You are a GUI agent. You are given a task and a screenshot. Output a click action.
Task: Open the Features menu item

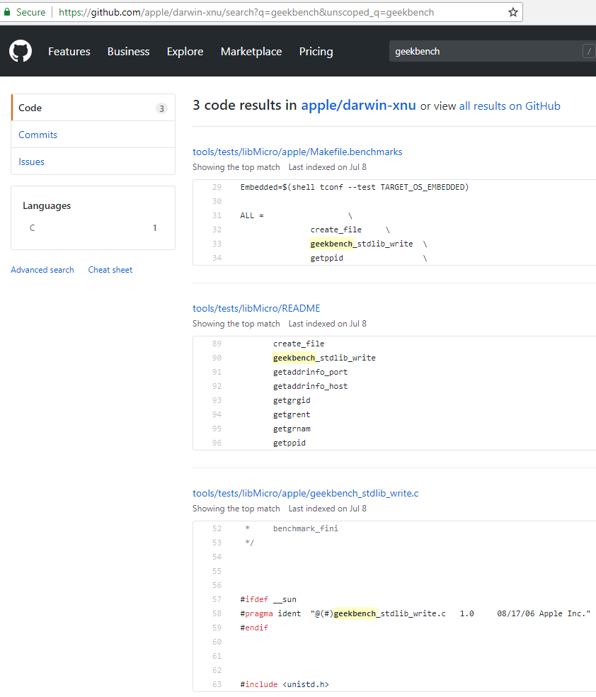[x=69, y=52]
